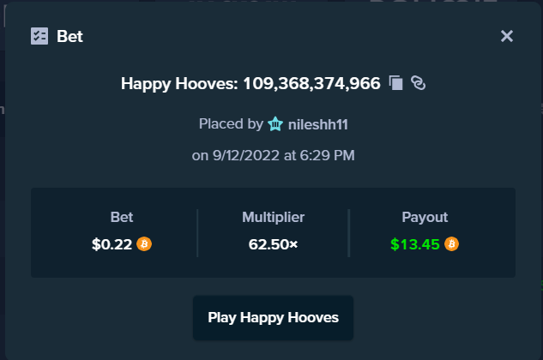Viewport: 543px width, 360px height.
Task: Open the nileshh11 user profile
Action: (x=318, y=124)
